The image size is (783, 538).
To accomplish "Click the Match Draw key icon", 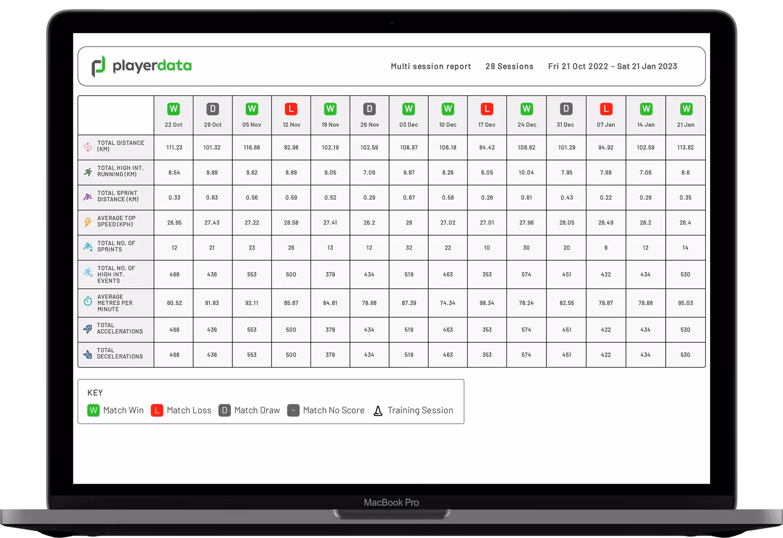I will pos(225,410).
